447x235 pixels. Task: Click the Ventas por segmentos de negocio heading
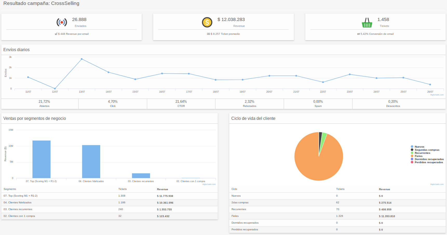click(35, 119)
